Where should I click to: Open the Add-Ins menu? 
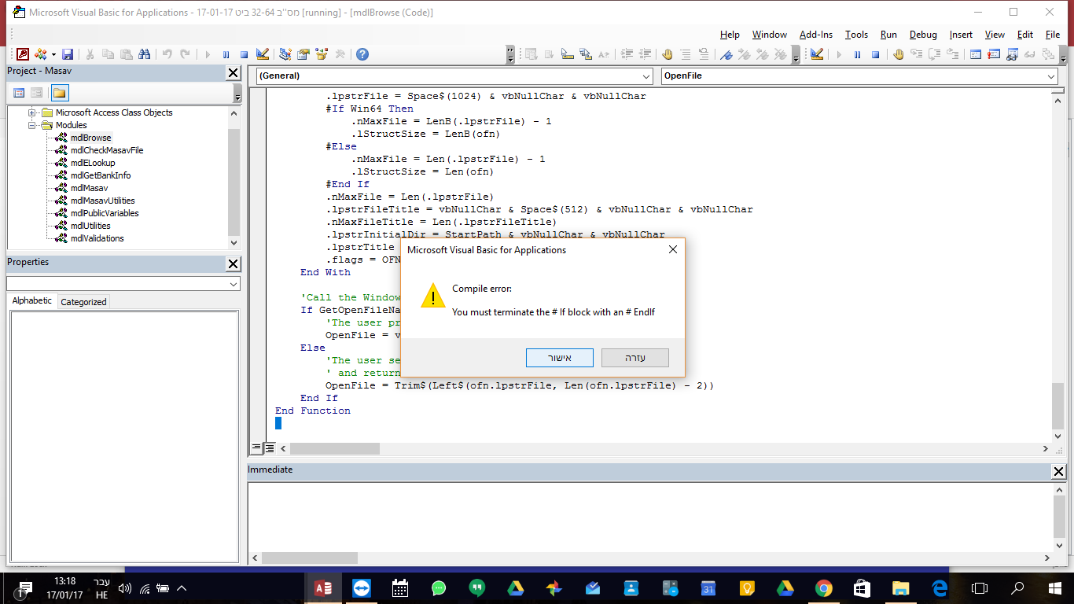point(816,35)
